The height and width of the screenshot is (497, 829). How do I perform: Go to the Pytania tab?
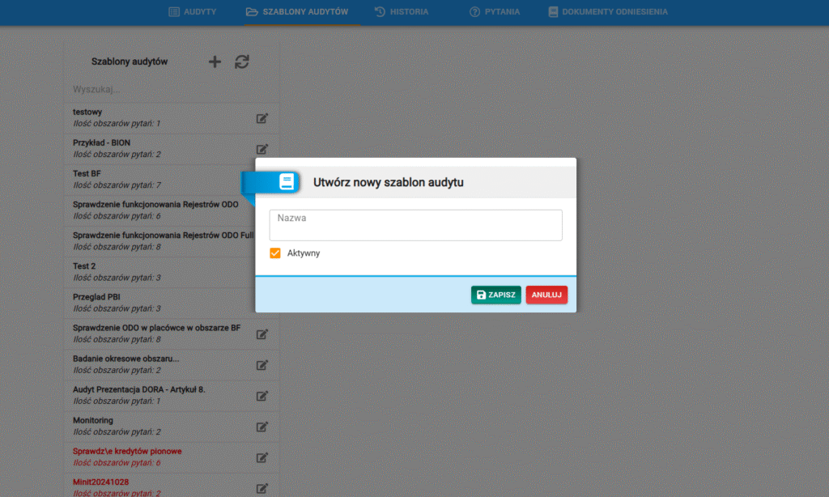coord(495,12)
